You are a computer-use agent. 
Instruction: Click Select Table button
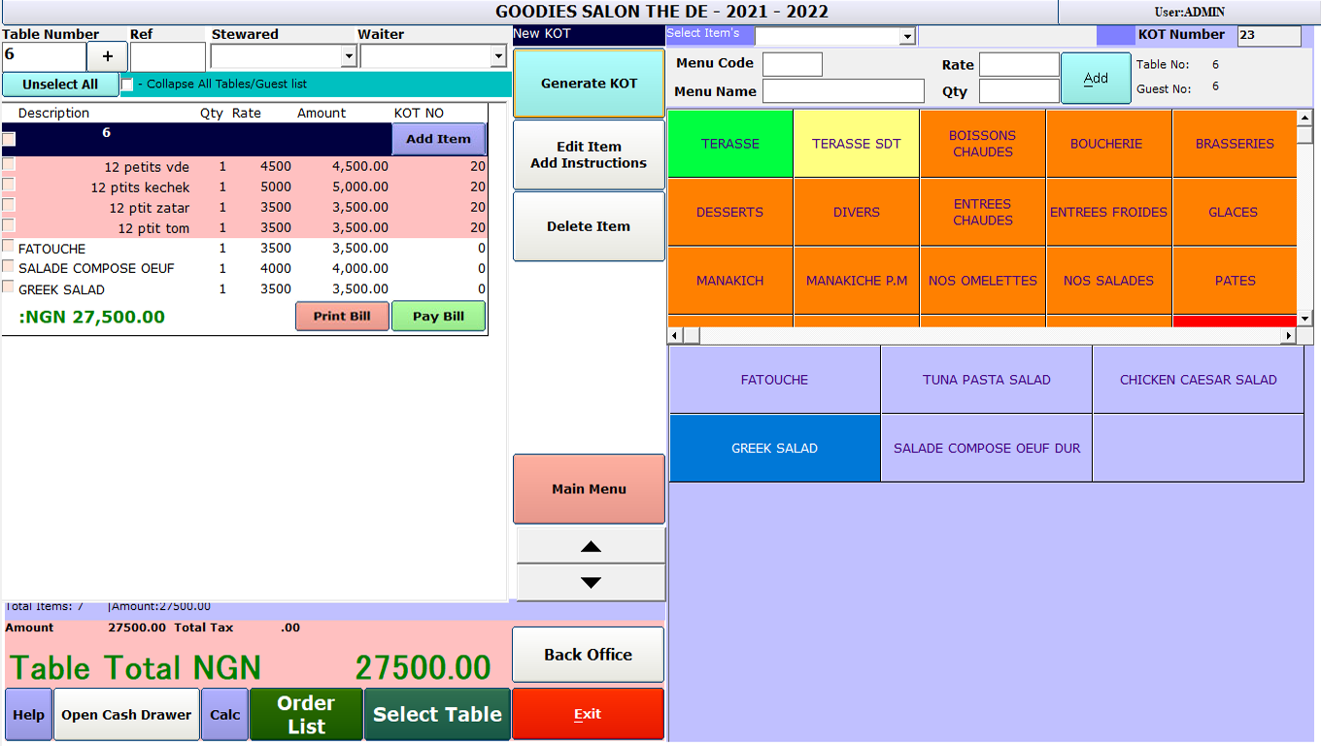coord(438,714)
